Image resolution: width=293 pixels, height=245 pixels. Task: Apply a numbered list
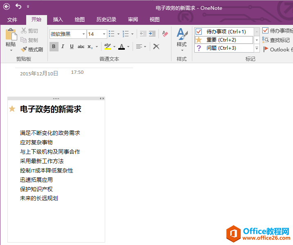(x=126, y=34)
